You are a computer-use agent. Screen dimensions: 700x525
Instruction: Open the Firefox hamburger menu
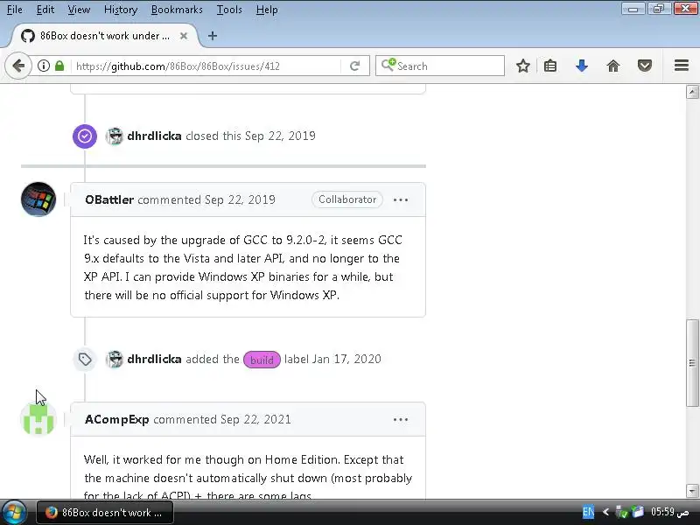coord(682,66)
